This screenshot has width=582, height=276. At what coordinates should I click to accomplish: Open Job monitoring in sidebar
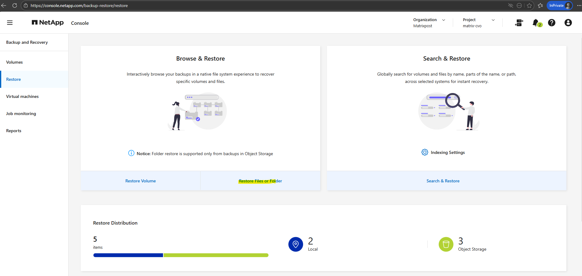coord(21,114)
